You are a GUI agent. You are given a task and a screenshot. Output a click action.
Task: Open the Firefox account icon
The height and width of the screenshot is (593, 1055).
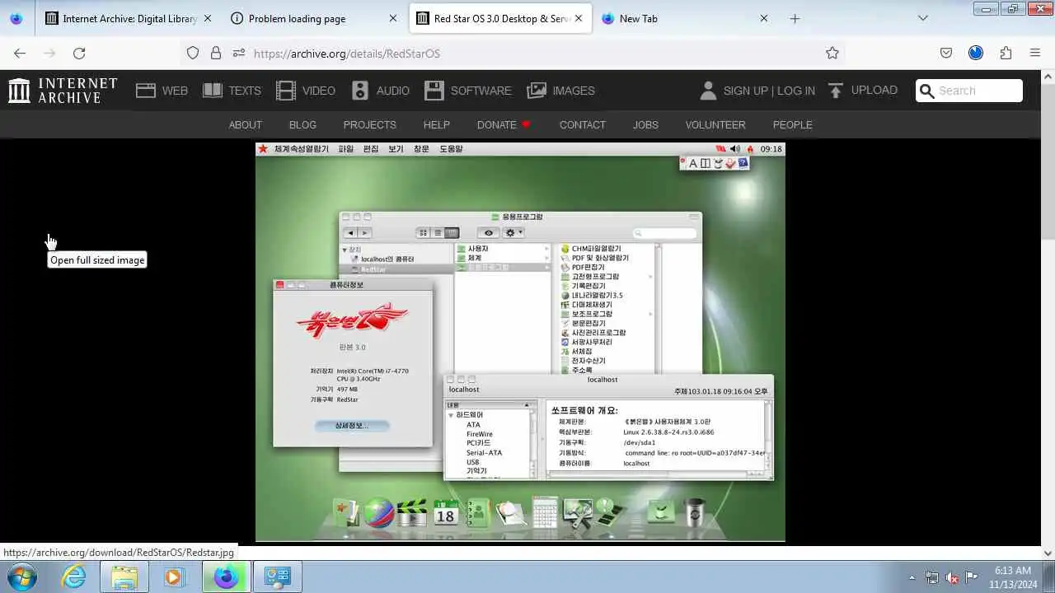[x=976, y=53]
